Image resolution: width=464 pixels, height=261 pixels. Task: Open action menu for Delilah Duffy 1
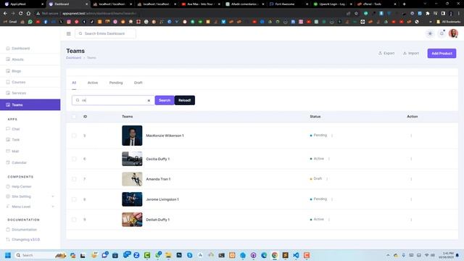coord(411,220)
